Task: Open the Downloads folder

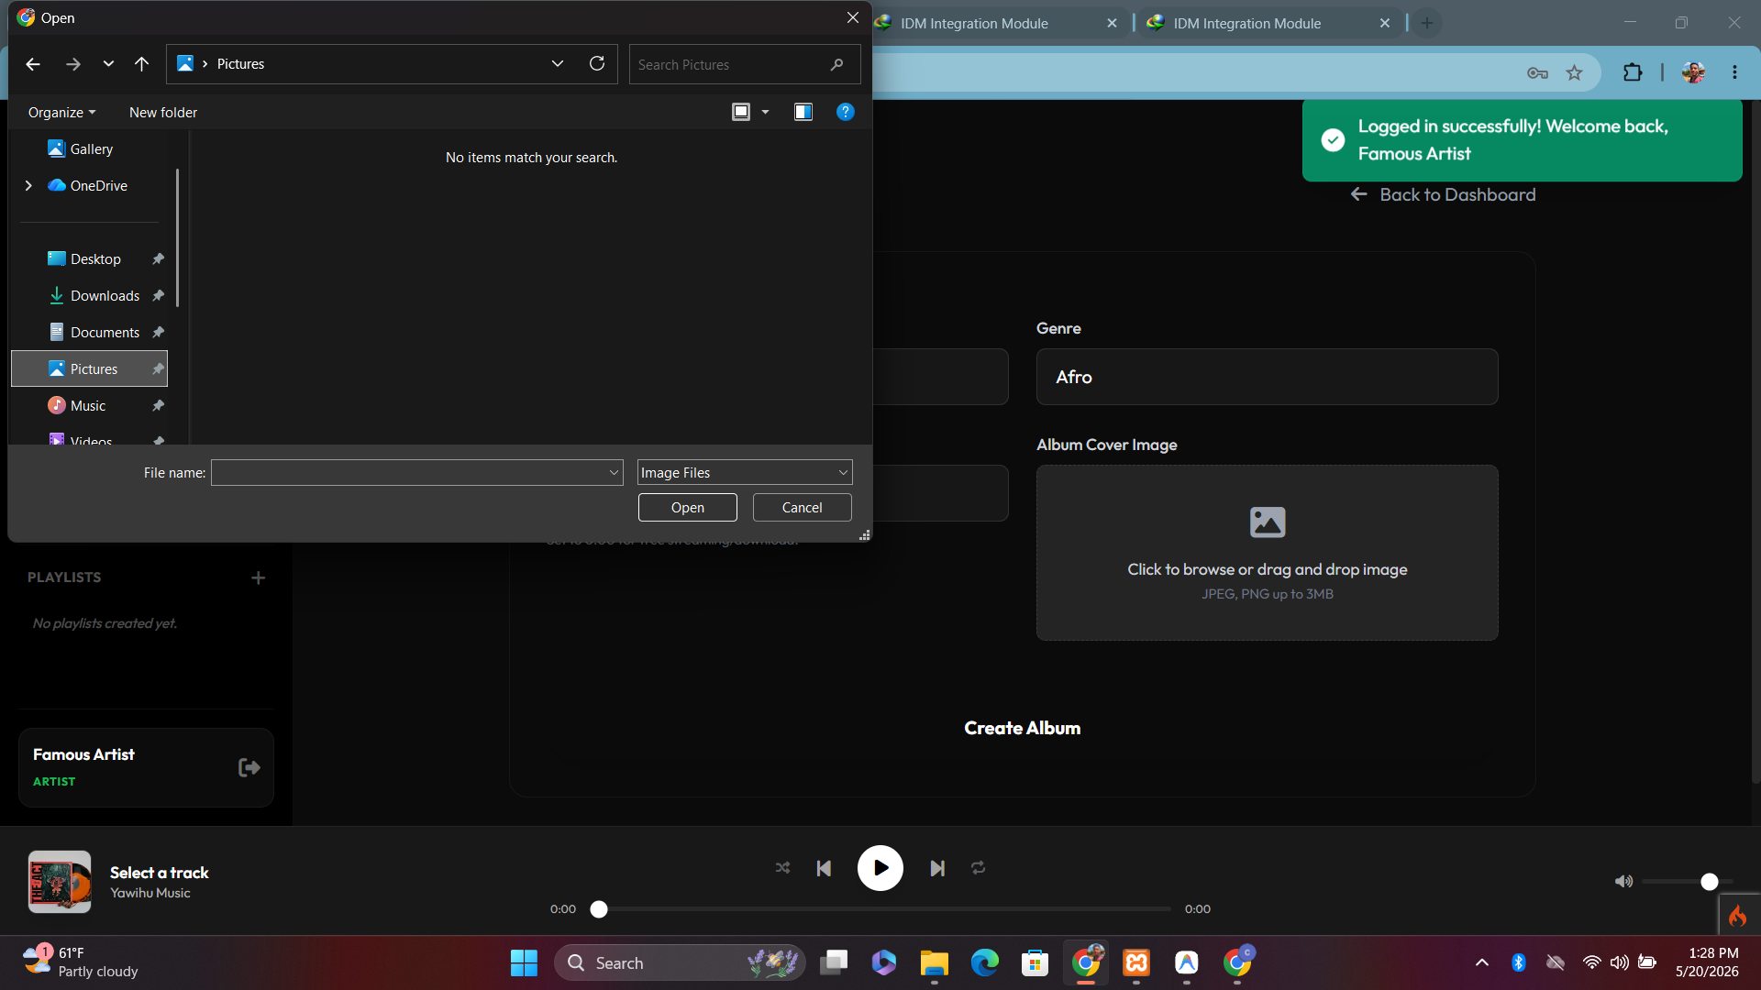Action: pyautogui.click(x=105, y=295)
